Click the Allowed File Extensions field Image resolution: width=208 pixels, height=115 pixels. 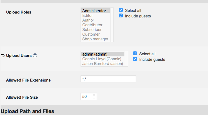(108, 79)
